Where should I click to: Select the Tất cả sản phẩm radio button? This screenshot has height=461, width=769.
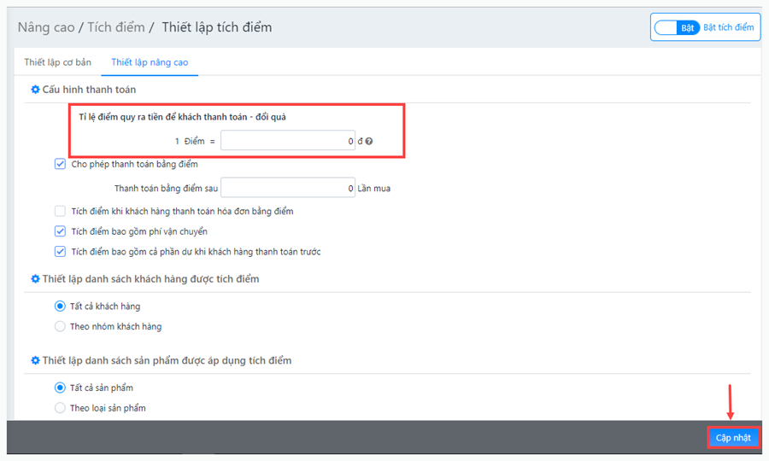coord(60,388)
